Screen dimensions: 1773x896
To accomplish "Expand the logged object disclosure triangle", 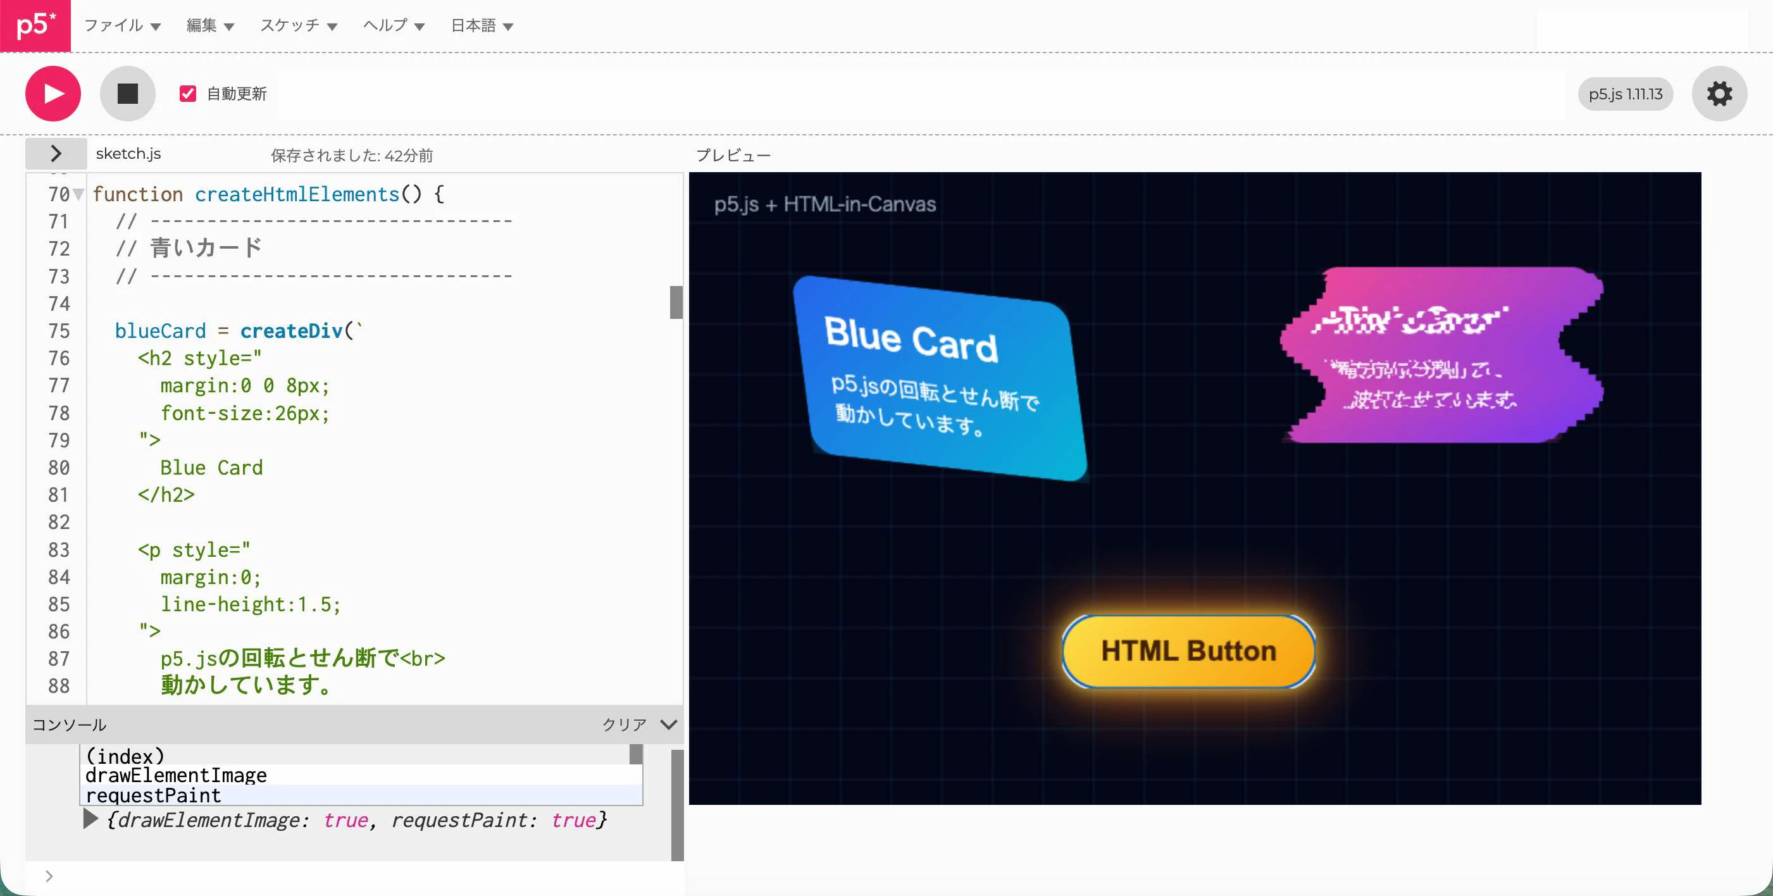I will tap(90, 819).
